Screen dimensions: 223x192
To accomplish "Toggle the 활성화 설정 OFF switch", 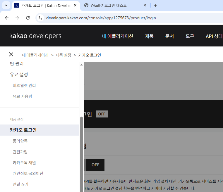I will [x=95, y=165].
